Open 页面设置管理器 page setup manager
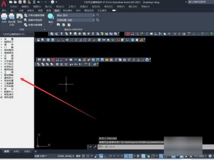 [34, 15]
